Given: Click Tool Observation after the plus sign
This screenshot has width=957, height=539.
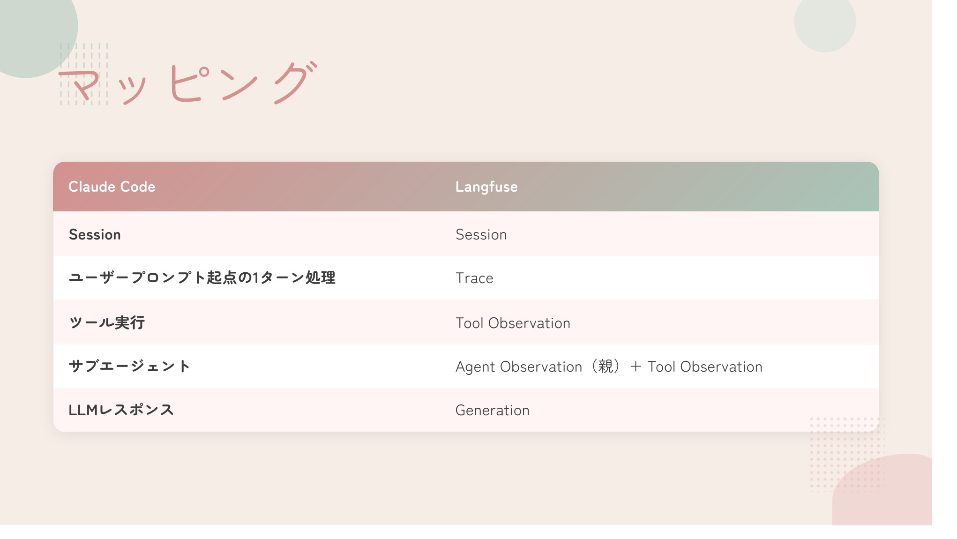Looking at the screenshot, I should click(x=705, y=367).
